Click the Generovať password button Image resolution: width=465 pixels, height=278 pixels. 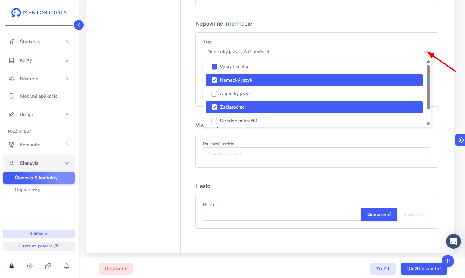(x=379, y=215)
